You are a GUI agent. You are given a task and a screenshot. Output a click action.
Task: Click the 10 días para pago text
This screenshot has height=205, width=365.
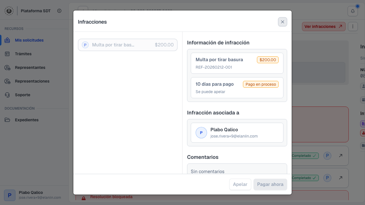coord(215,84)
